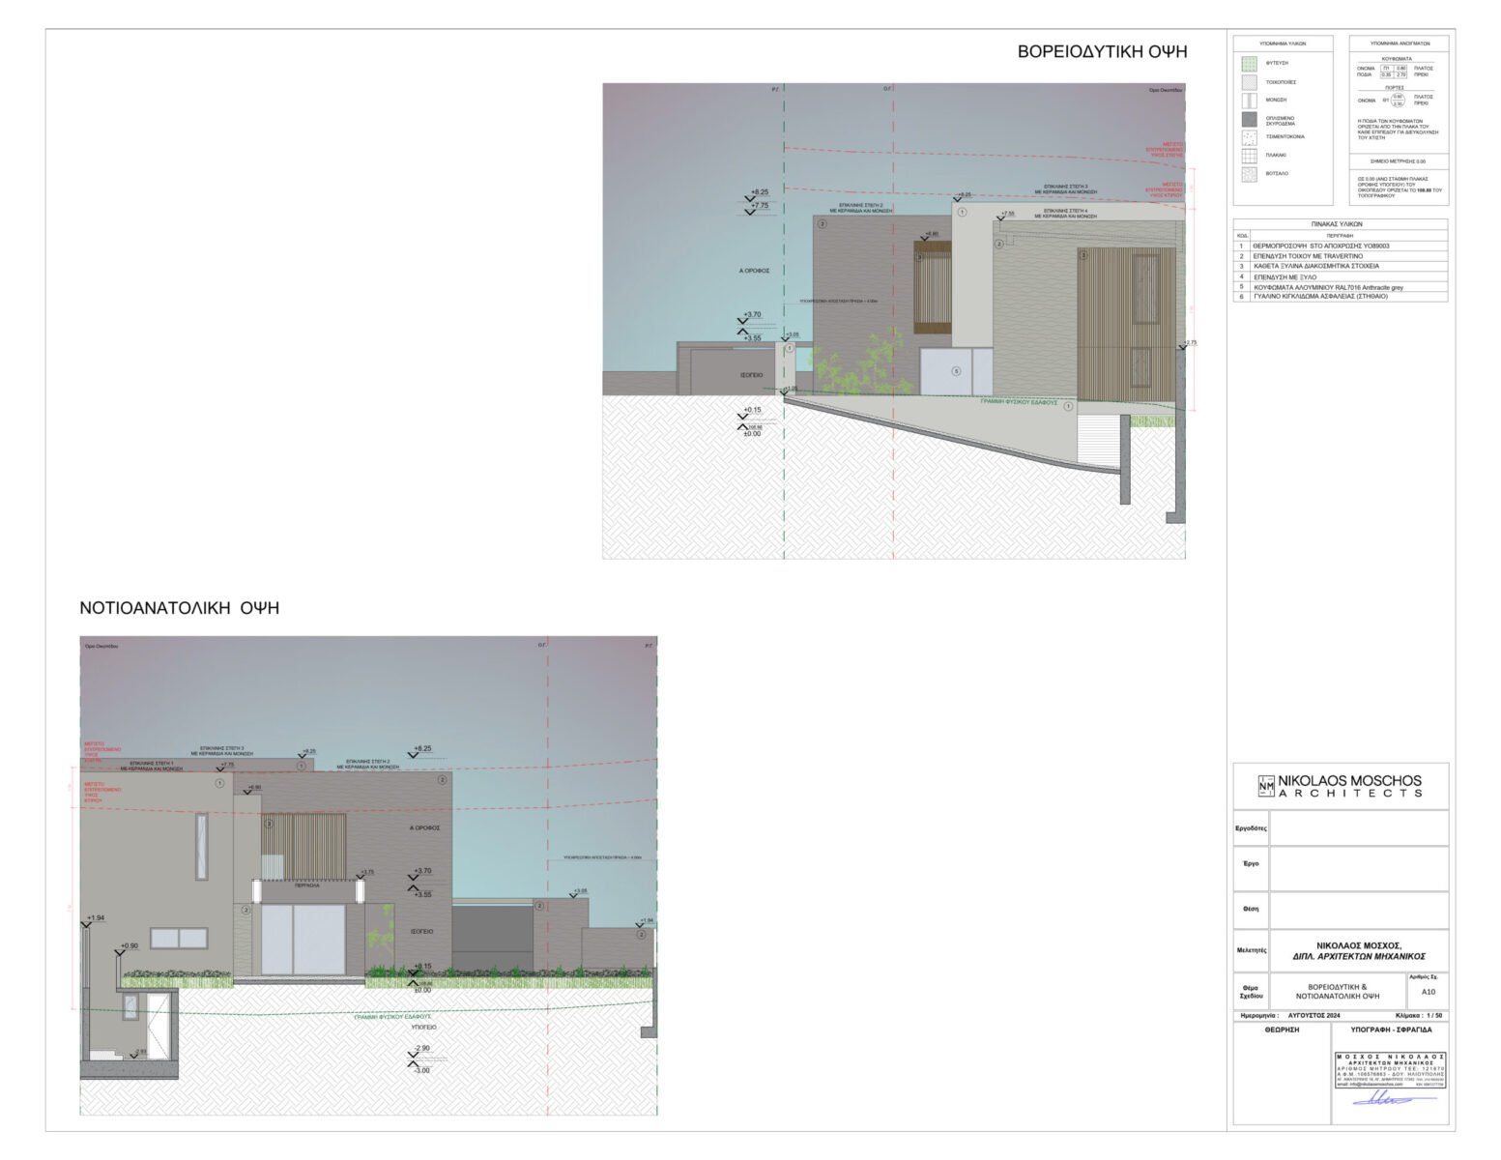Select the ΚΑΘΕΤΑ ΞΥΛΙΝΑ ΔΙΑΚΟΣΜΗΤΙΚΑ ΣΤΟΙΧΕΙΑ row
Screen dimensions: 1501x1160
(1340, 266)
